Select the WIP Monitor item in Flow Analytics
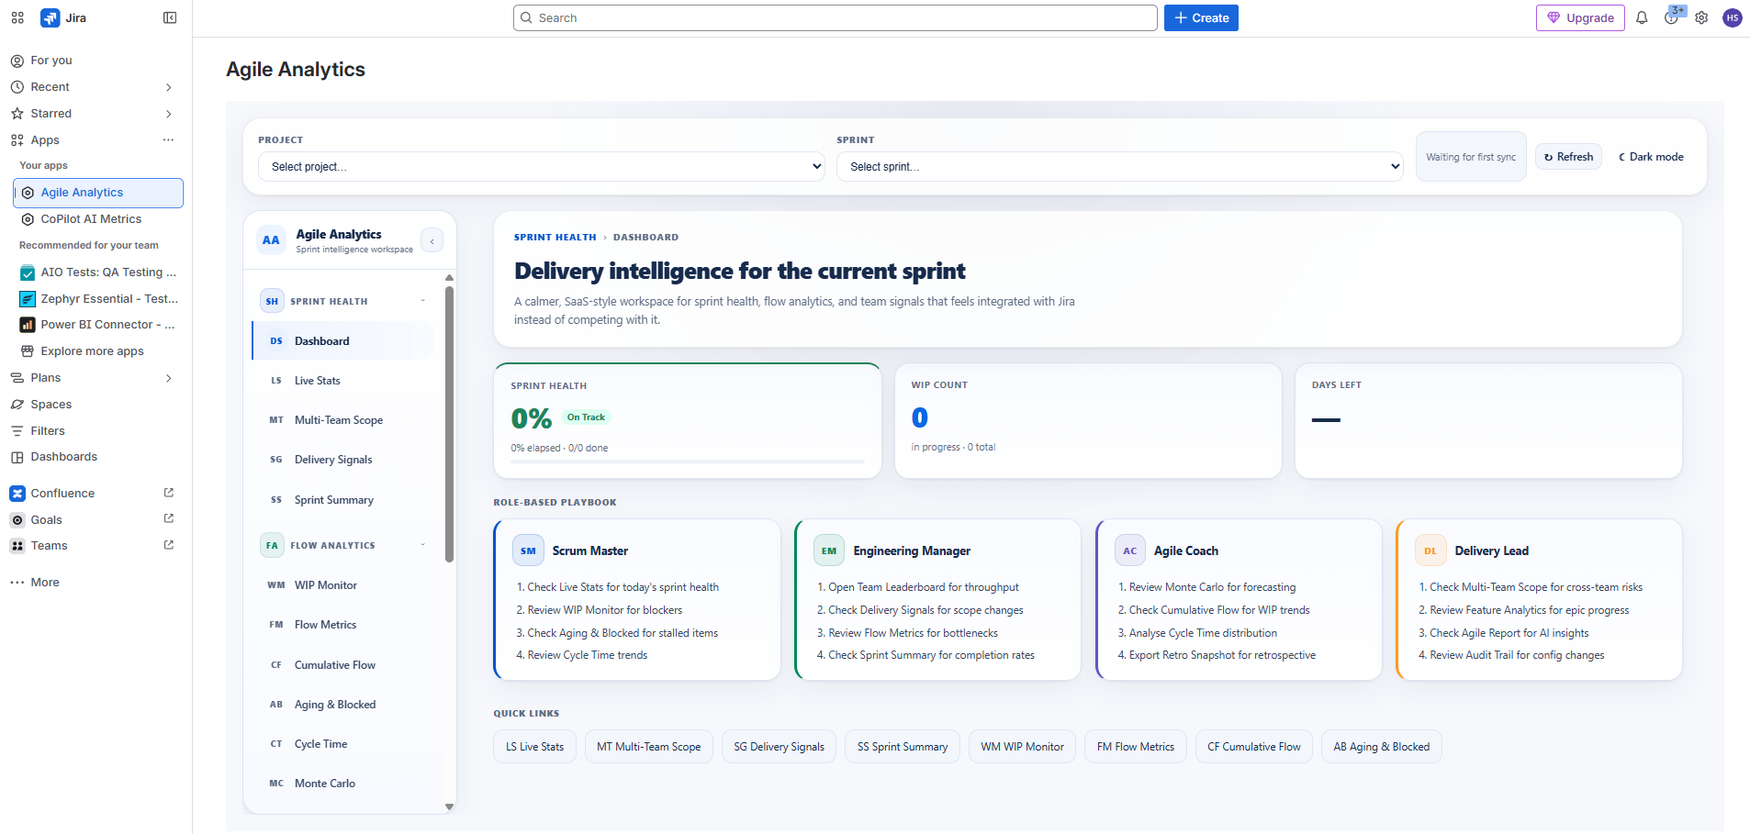This screenshot has width=1750, height=834. tap(325, 584)
